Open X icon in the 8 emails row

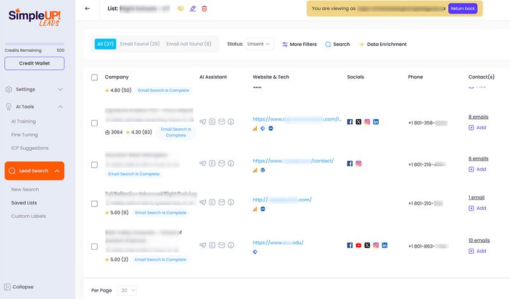pyautogui.click(x=358, y=122)
